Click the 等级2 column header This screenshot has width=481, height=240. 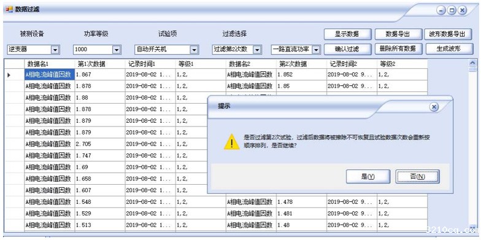pyautogui.click(x=402, y=64)
